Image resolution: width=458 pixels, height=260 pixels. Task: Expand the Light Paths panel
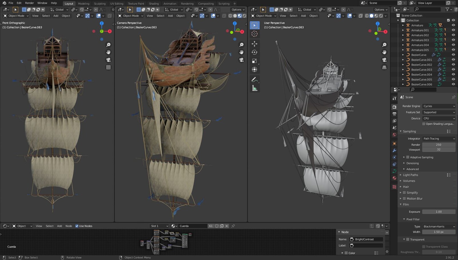click(x=410, y=175)
